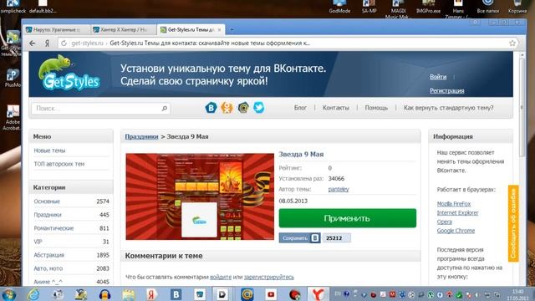Screen dimensions: 535x301
Task: Click the page vertical scrollbar thumb
Action: (x=522, y=108)
